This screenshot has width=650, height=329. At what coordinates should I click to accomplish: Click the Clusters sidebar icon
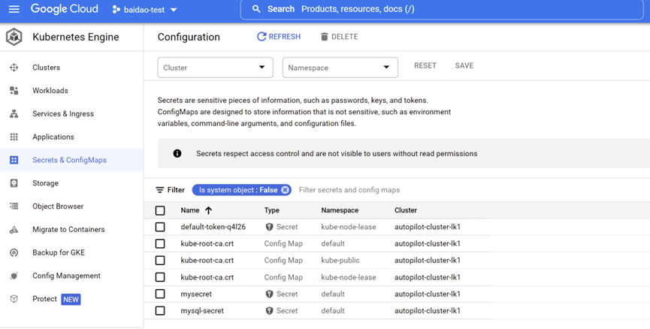point(14,68)
